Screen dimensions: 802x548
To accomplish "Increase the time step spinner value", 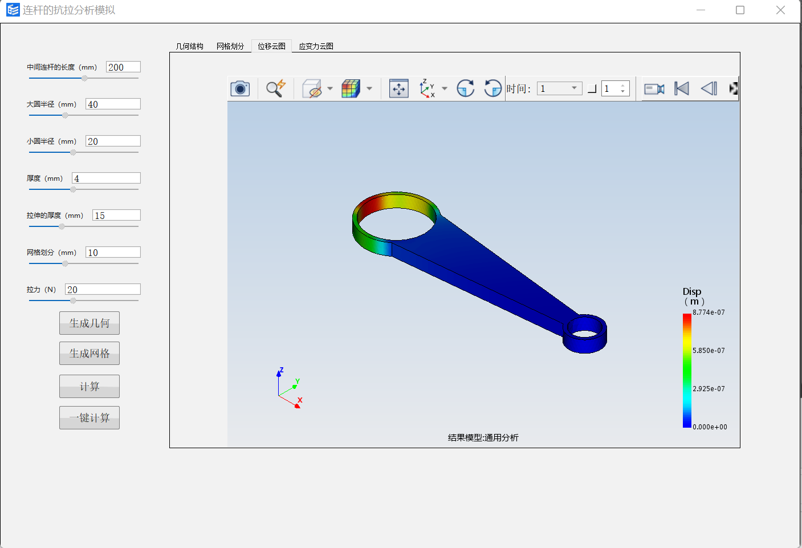I will click(623, 86).
